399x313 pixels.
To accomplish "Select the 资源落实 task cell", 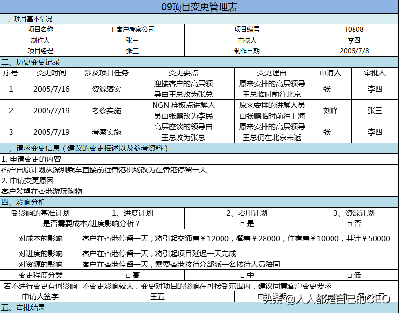I will 107,89.
